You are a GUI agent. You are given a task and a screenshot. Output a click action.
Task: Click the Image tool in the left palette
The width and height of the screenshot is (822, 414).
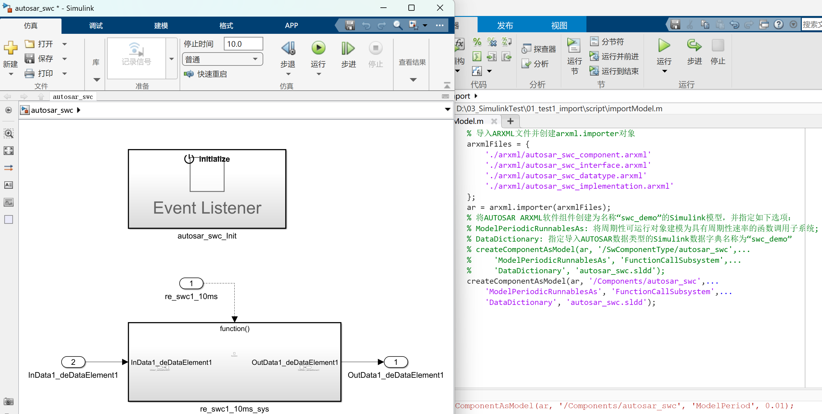click(9, 202)
